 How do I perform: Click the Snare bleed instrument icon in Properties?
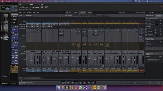146,24
